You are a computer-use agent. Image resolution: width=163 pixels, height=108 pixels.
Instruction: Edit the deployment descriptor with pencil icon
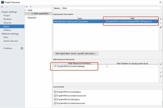[161, 27]
